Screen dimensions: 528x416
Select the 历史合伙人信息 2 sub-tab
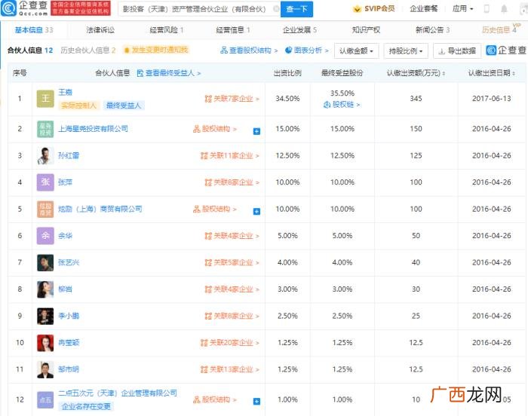88,50
